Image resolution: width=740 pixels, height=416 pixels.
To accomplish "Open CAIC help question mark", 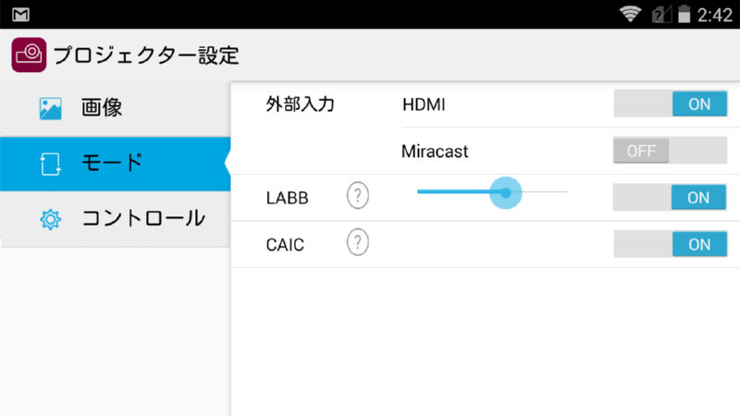I will coord(358,244).
